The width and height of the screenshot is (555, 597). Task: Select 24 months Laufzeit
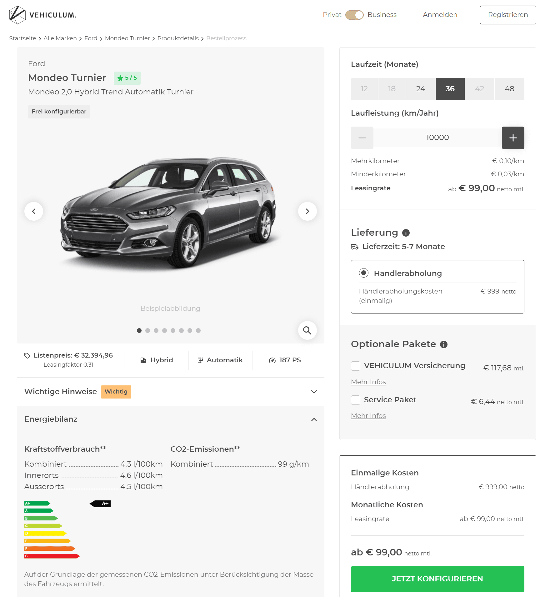click(x=421, y=89)
